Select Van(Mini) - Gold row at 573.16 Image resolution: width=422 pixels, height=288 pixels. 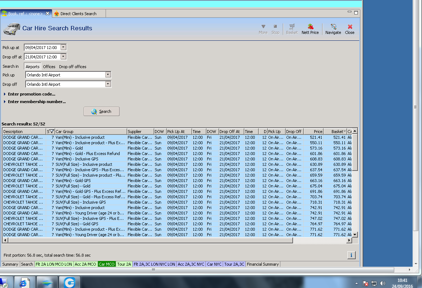click(x=177, y=148)
